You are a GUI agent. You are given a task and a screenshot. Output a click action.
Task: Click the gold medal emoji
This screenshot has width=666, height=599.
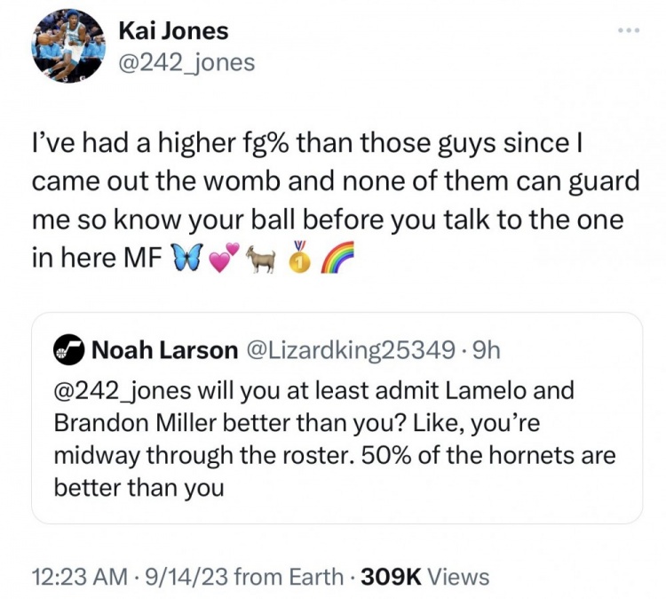pos(300,258)
